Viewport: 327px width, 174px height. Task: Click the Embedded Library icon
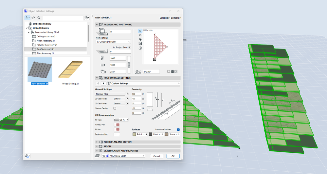click(30, 24)
